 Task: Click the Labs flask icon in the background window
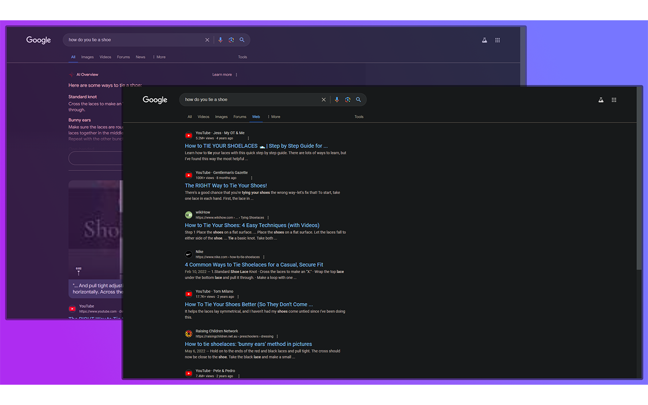(484, 40)
